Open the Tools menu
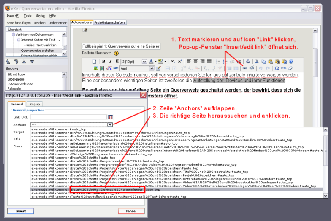The height and width of the screenshot is (221, 331). [28, 16]
